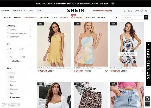Open the user account icon
Image resolution: width=151 pixels, height=108 pixels.
click(x=124, y=11)
